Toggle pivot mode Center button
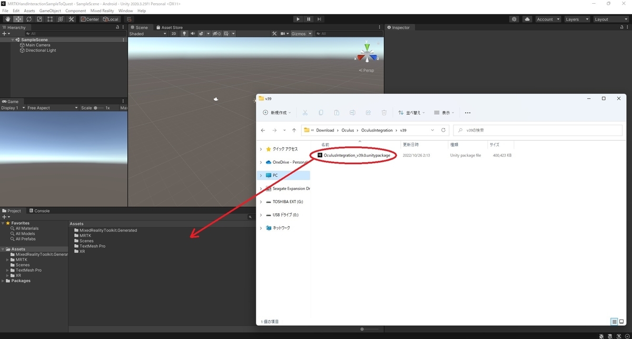 [90, 19]
